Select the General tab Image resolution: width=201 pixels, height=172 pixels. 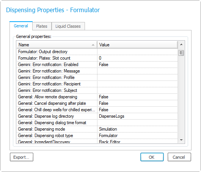point(21,26)
